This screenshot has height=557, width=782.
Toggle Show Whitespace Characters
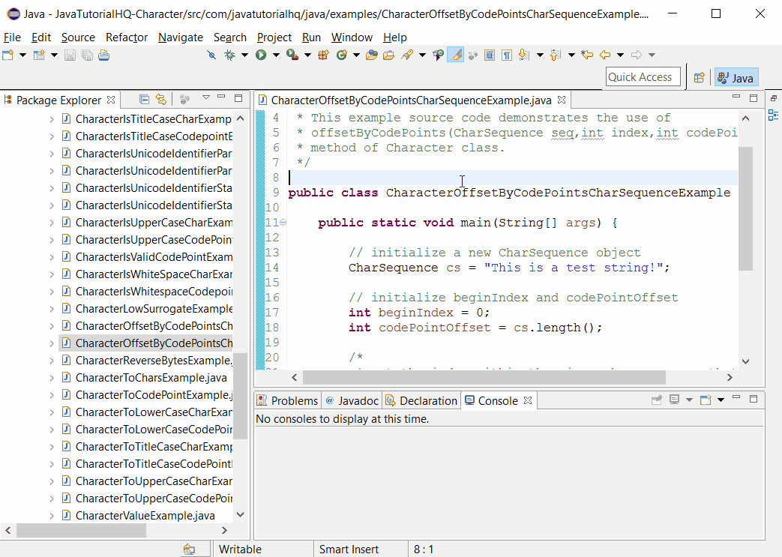click(x=507, y=55)
